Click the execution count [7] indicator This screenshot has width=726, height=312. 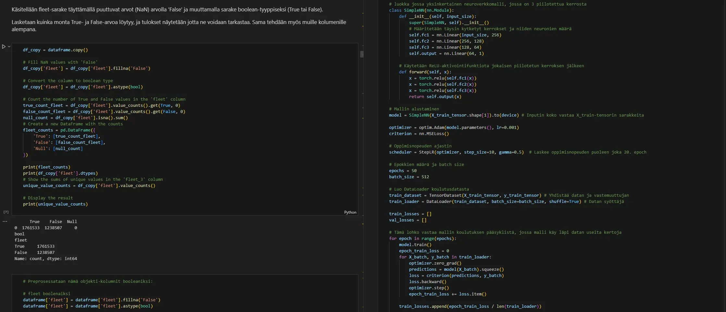click(x=6, y=212)
